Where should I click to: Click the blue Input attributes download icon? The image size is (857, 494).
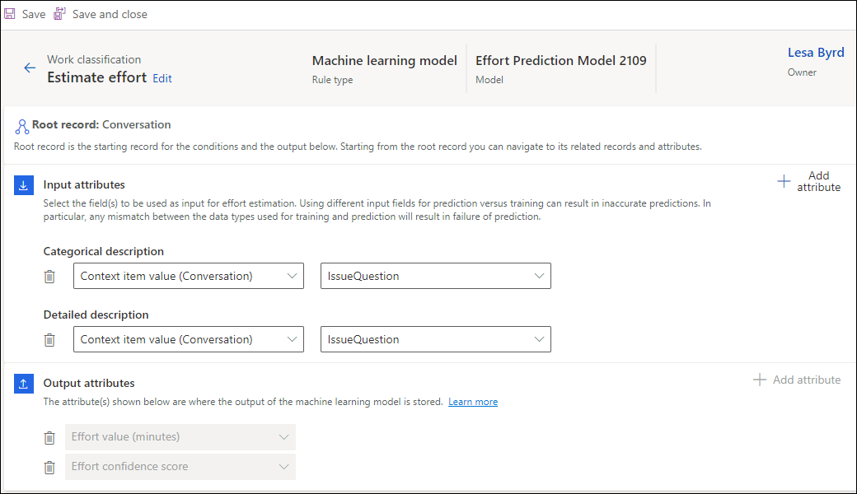pyautogui.click(x=24, y=185)
